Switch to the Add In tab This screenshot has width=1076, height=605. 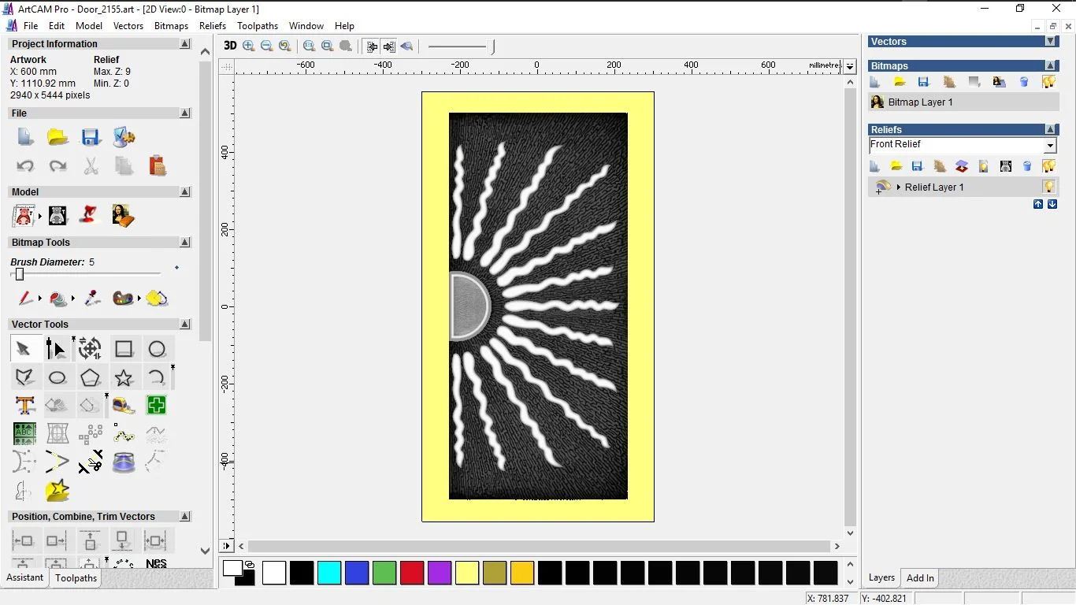click(920, 578)
